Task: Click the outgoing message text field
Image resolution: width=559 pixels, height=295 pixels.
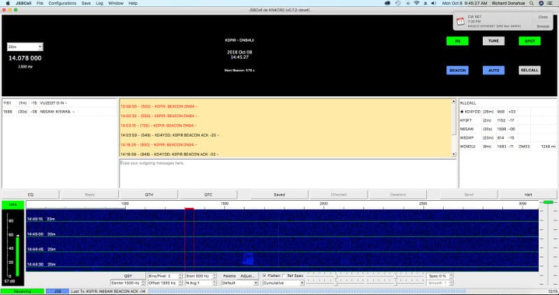Action: pos(288,174)
